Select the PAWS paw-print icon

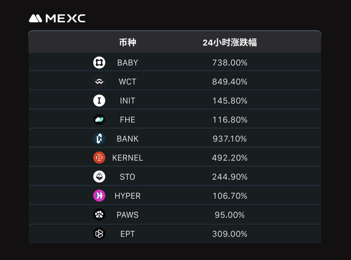tap(99, 215)
